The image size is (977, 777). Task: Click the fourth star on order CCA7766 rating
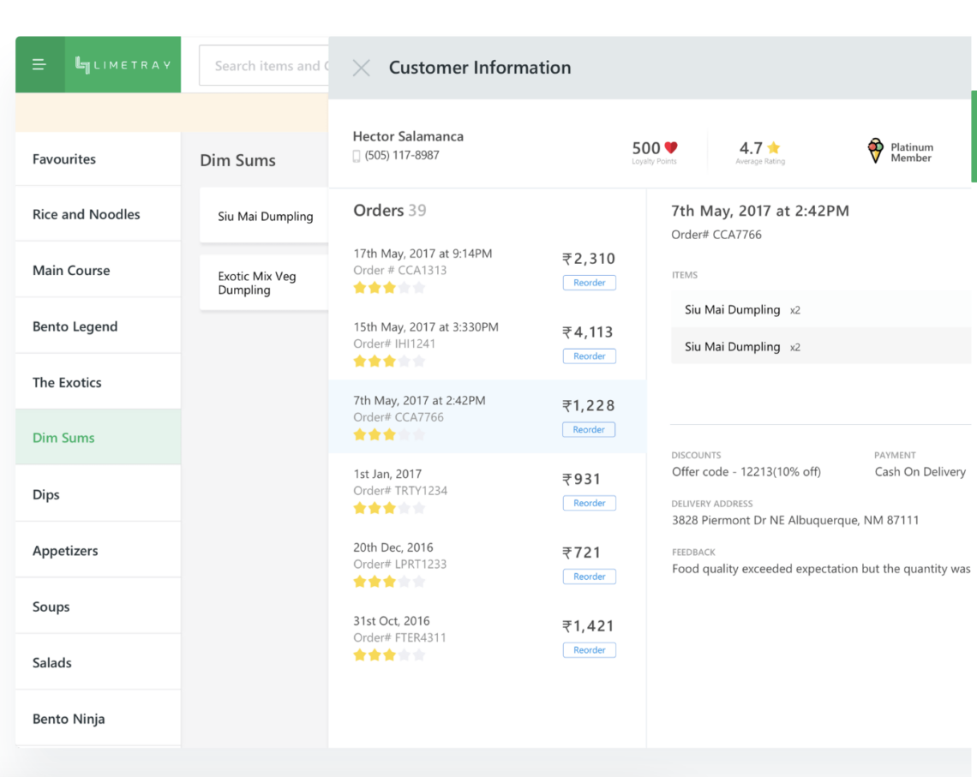[403, 434]
